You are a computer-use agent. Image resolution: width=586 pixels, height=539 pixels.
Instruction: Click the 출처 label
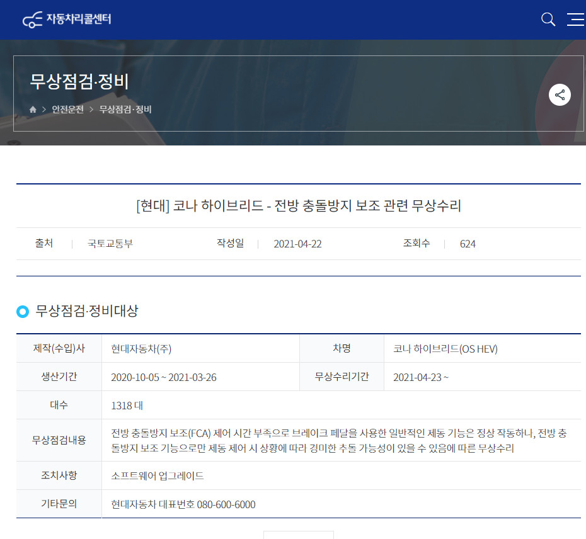point(44,243)
